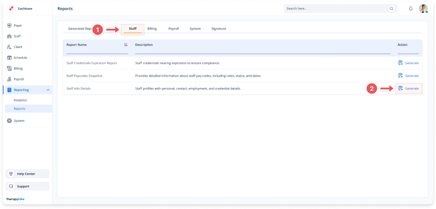The height and width of the screenshot is (209, 436).
Task: Click the Client person icon
Action: [x=9, y=47]
